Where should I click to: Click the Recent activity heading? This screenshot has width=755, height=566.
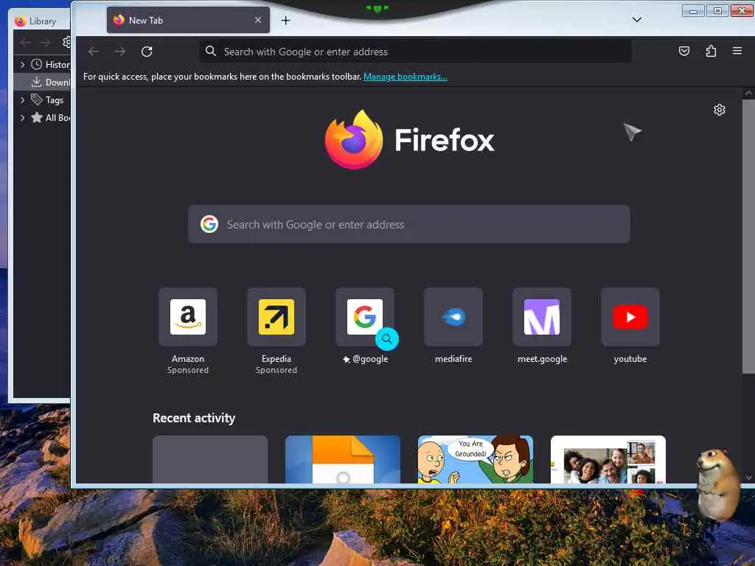coord(194,418)
